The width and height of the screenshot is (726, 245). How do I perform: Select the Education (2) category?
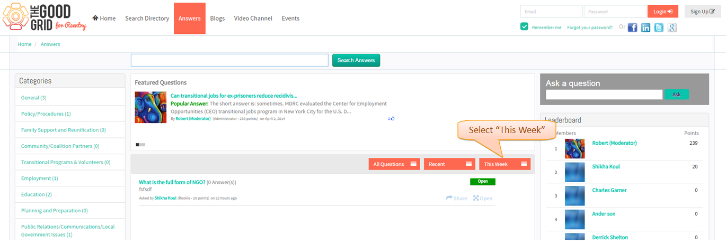click(37, 194)
